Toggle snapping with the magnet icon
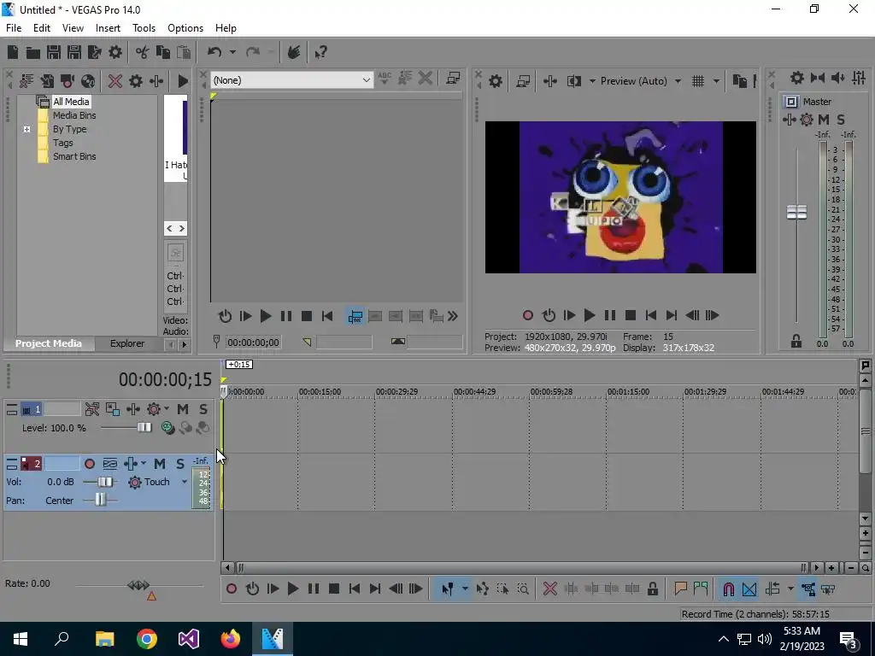 point(728,589)
